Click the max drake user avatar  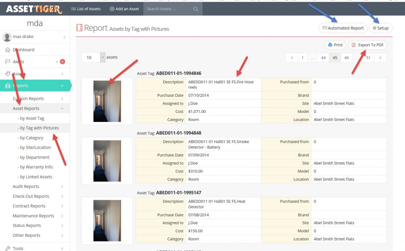point(7,37)
